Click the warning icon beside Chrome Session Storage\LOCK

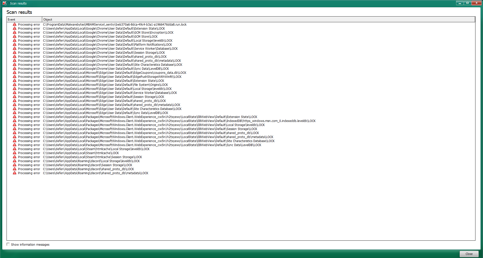tap(15, 52)
